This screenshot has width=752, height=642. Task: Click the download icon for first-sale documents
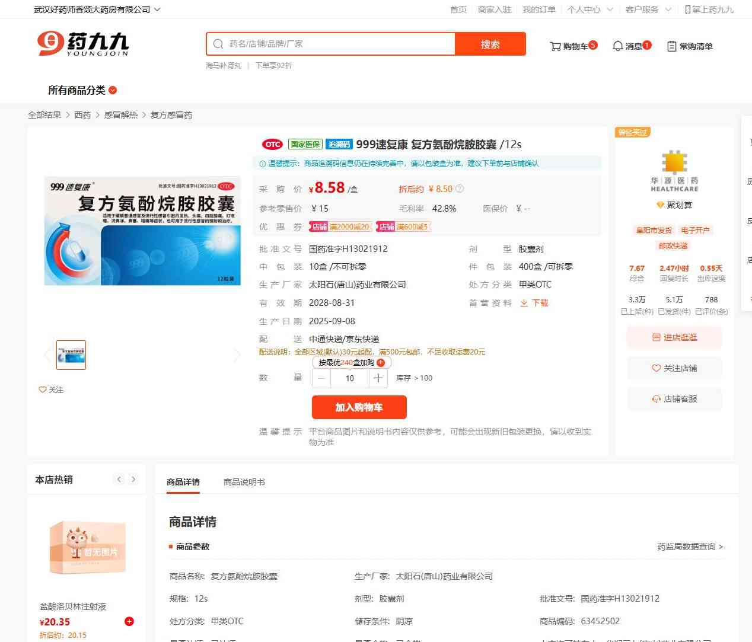tap(524, 303)
